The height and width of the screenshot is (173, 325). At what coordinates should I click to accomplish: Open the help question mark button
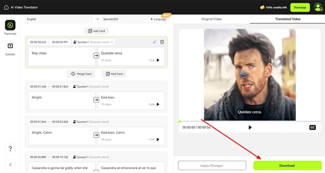[10, 149]
